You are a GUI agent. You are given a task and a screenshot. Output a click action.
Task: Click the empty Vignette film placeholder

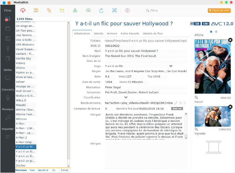point(214,147)
